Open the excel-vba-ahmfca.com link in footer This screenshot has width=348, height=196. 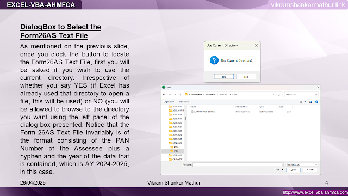(315, 192)
